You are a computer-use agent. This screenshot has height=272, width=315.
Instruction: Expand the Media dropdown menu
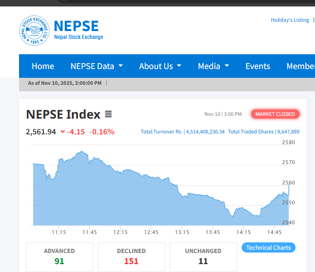(x=213, y=66)
